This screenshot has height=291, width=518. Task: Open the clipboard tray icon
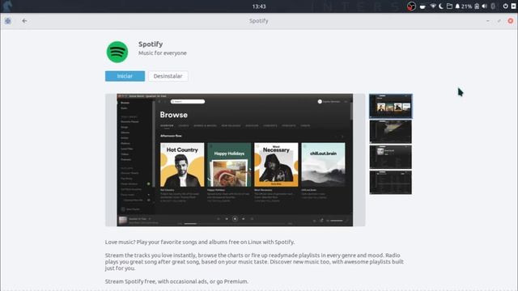point(477,6)
